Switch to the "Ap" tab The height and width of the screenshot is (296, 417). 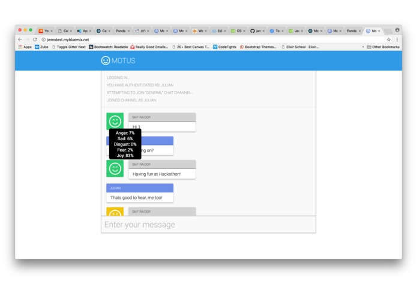(x=83, y=31)
